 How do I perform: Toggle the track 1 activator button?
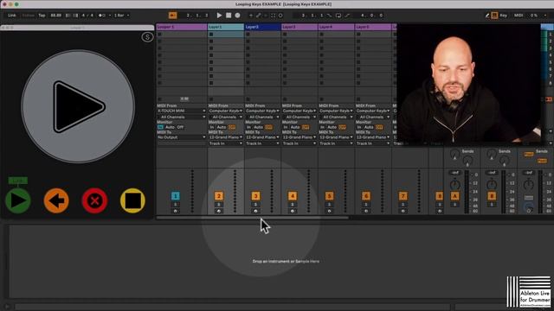[x=175, y=196]
